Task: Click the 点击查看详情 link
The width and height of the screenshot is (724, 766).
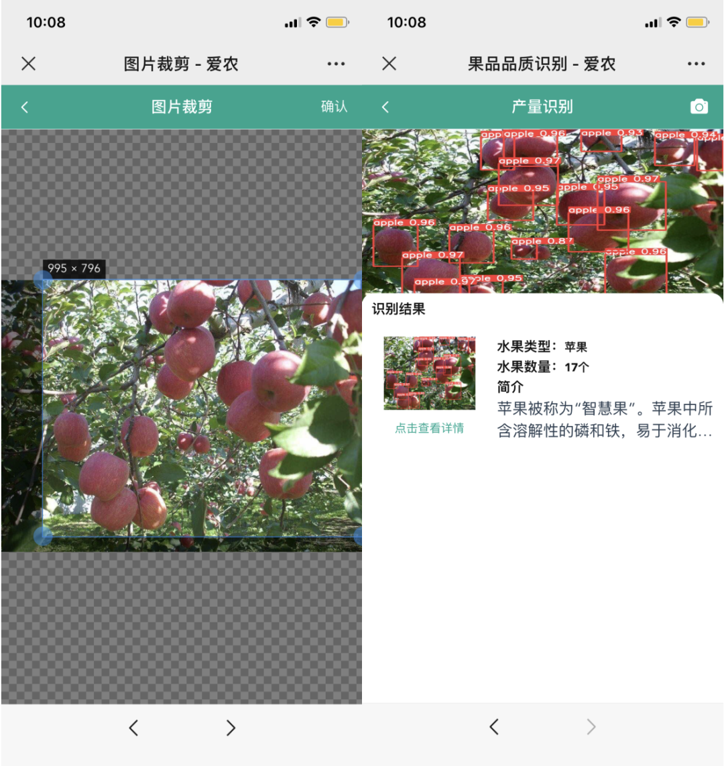Action: pos(429,429)
